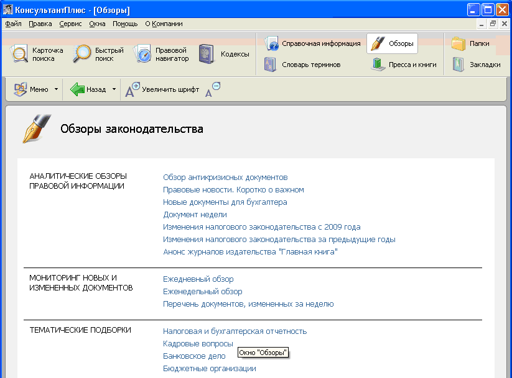Open the Еженедельный обзор link

tap(202, 291)
